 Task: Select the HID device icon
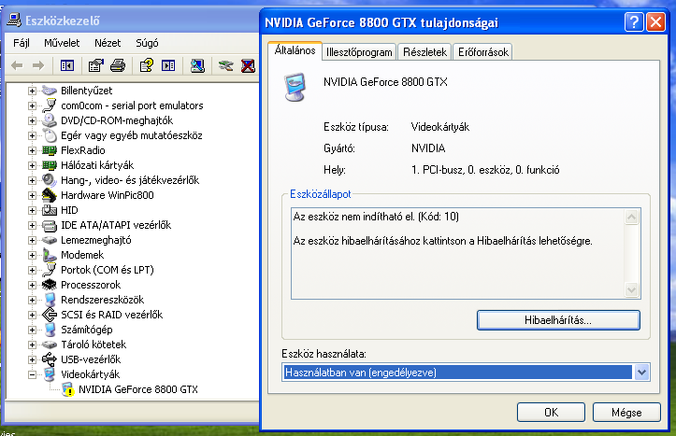50,210
